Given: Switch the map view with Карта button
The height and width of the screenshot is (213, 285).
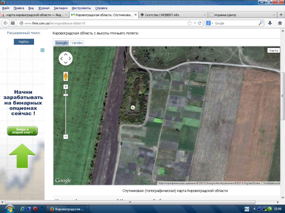Looking at the screenshot, I should pos(274,51).
